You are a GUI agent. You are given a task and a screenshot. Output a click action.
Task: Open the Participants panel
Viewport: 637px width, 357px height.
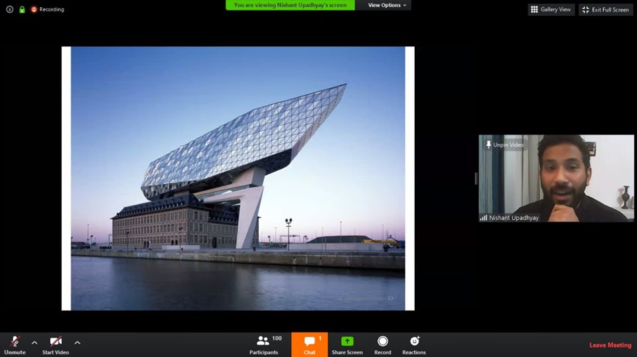pyautogui.click(x=265, y=345)
